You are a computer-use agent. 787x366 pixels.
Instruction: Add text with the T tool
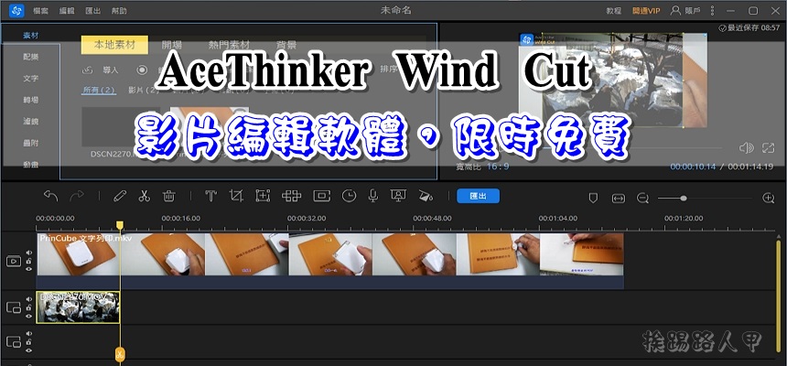point(210,197)
